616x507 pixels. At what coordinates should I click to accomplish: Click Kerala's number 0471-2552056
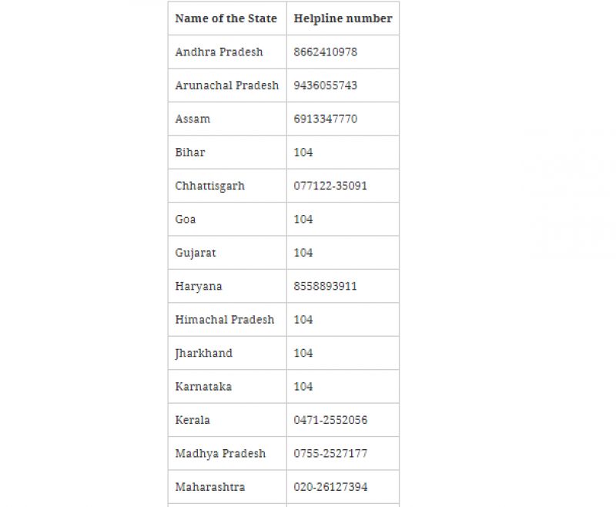[x=330, y=420]
